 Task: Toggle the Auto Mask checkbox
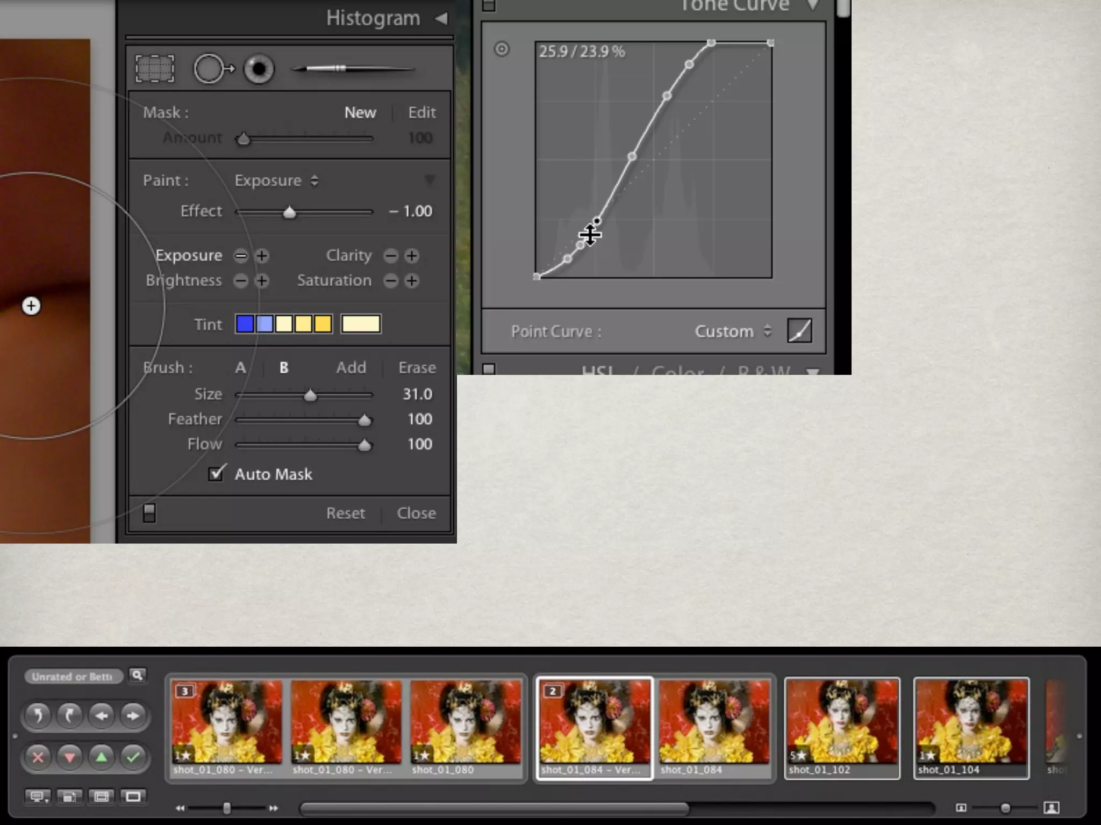[216, 474]
